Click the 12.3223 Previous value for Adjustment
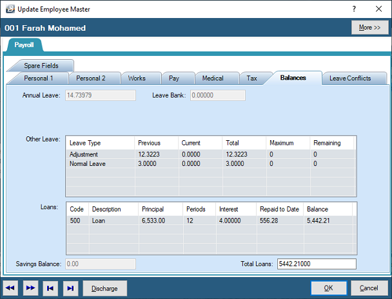 coord(149,154)
